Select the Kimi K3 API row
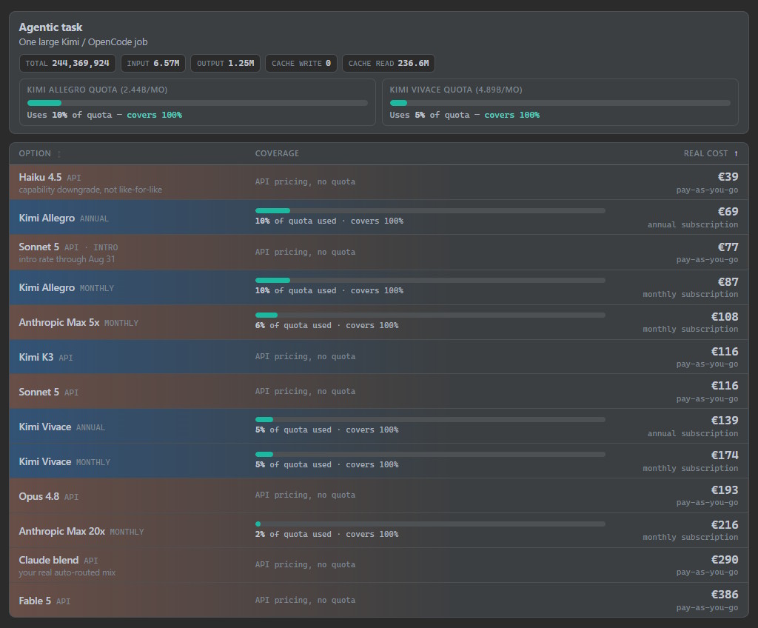This screenshot has width=758, height=628. click(x=378, y=356)
